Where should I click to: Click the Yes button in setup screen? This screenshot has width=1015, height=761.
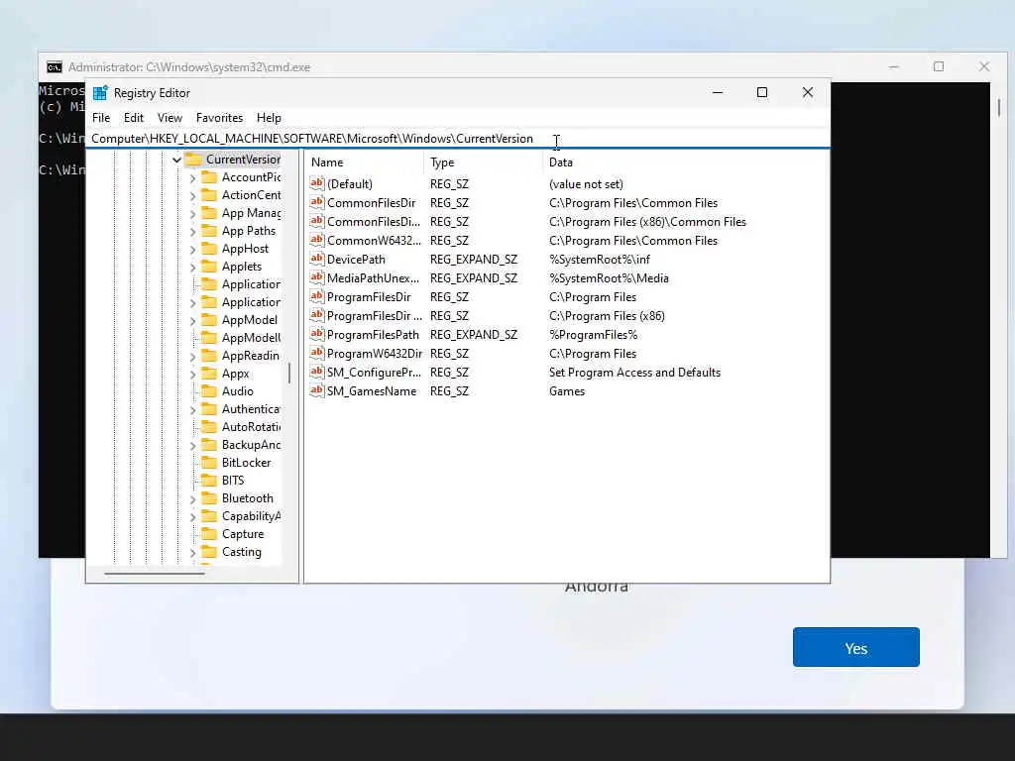point(855,647)
